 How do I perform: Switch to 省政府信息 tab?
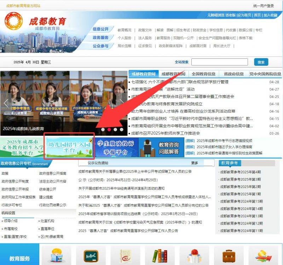[234, 74]
